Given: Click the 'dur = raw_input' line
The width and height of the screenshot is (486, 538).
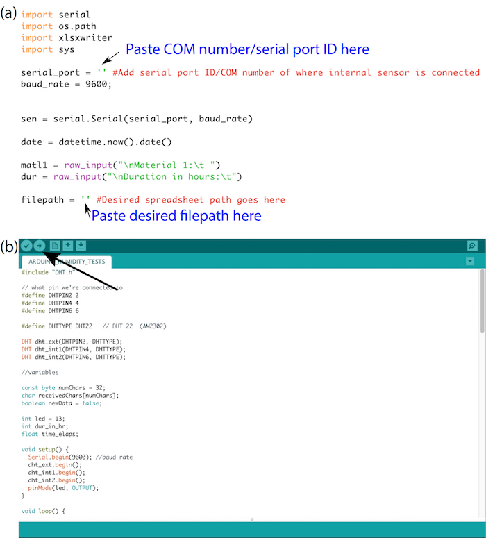Looking at the screenshot, I should [131, 177].
